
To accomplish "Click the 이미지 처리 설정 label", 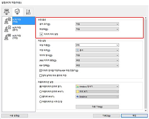I will tap(51, 34).
